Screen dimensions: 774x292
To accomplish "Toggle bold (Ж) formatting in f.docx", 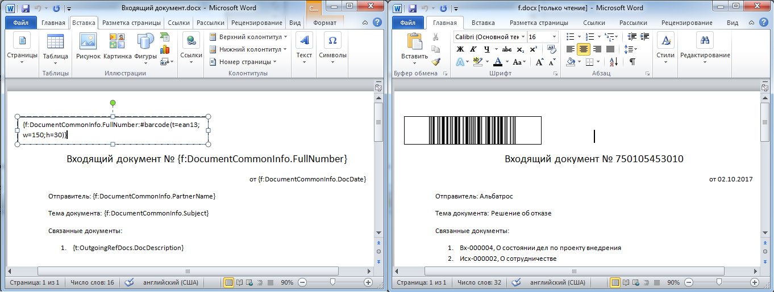I will pyautogui.click(x=460, y=49).
